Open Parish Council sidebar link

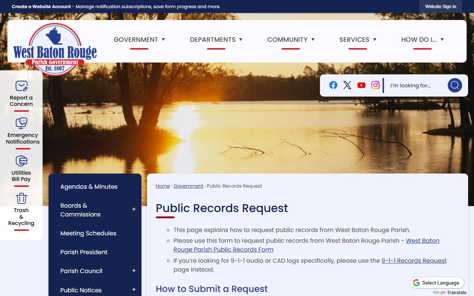coord(81,271)
